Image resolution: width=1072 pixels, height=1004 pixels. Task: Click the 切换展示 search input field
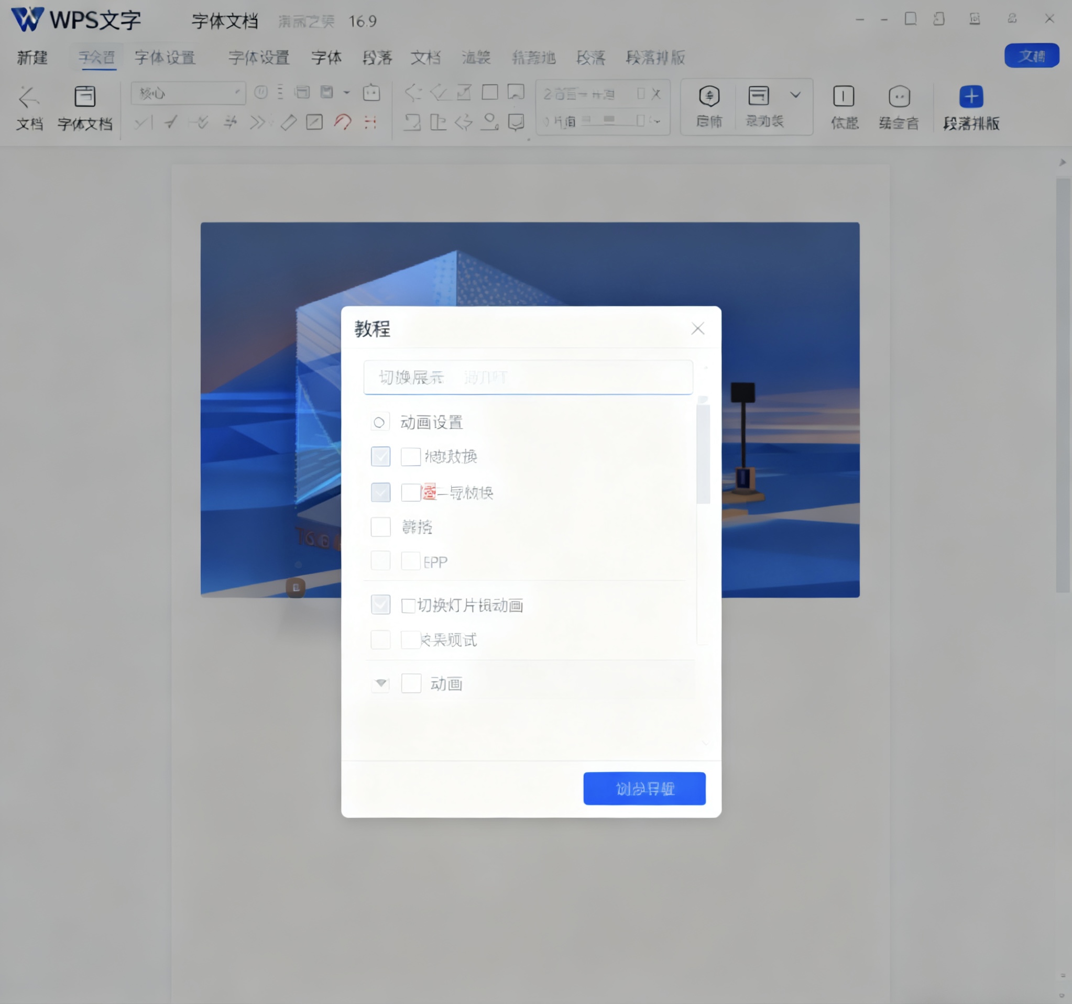528,377
